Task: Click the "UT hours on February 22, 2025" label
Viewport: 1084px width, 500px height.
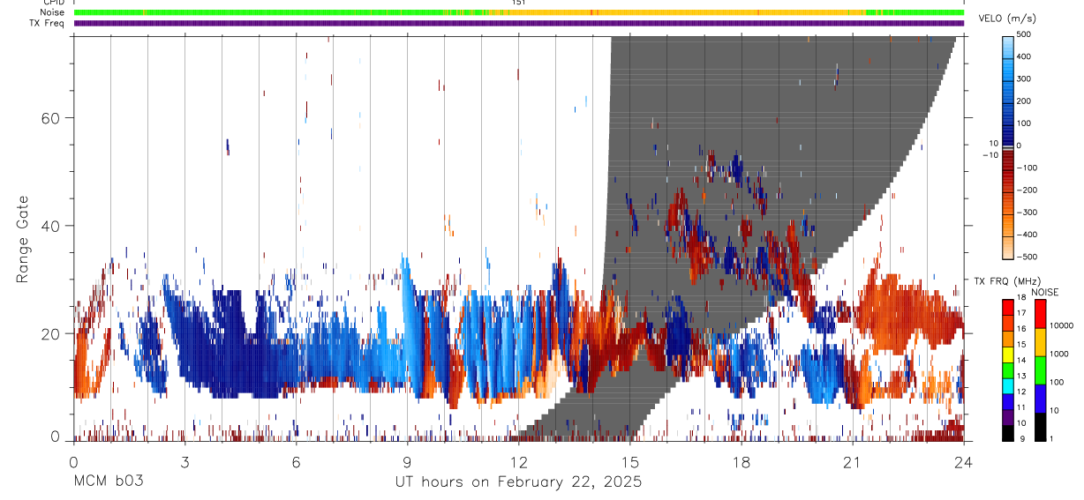Action: point(518,482)
